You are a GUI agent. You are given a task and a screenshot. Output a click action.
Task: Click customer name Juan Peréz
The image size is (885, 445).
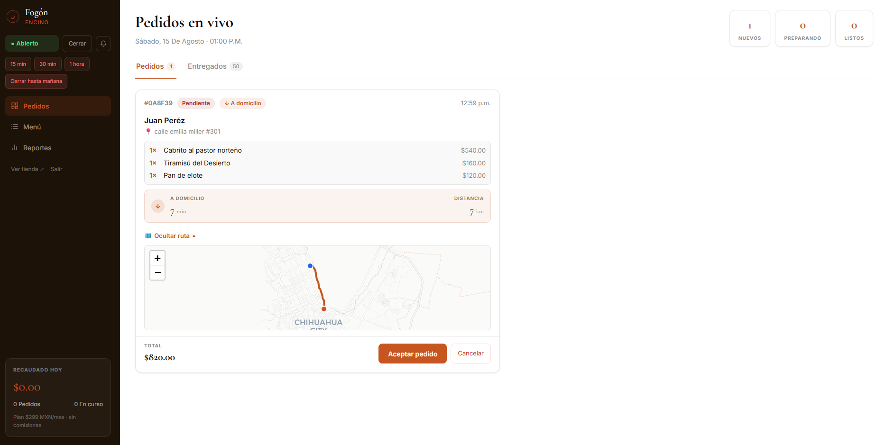(x=165, y=121)
